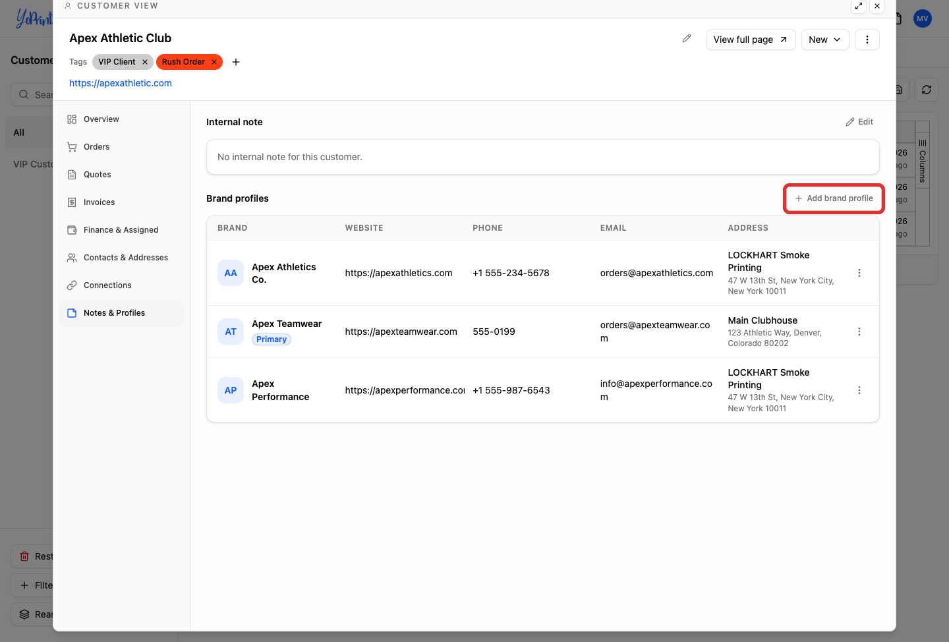Click the trash icon in background page

pyautogui.click(x=24, y=556)
